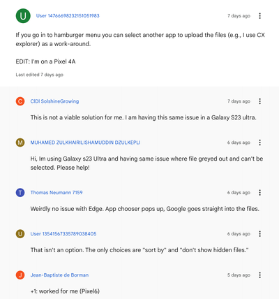
Task: Click the brown U avatar of User 13541567335789038405
Action: pyautogui.click(x=20, y=234)
